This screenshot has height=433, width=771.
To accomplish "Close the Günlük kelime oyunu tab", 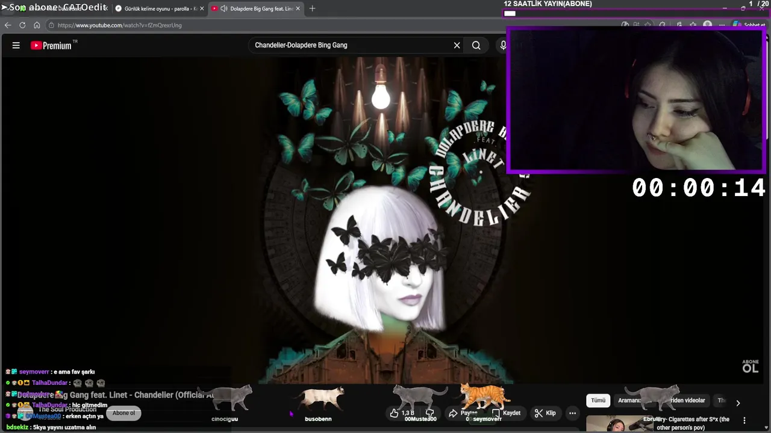I will [x=201, y=8].
